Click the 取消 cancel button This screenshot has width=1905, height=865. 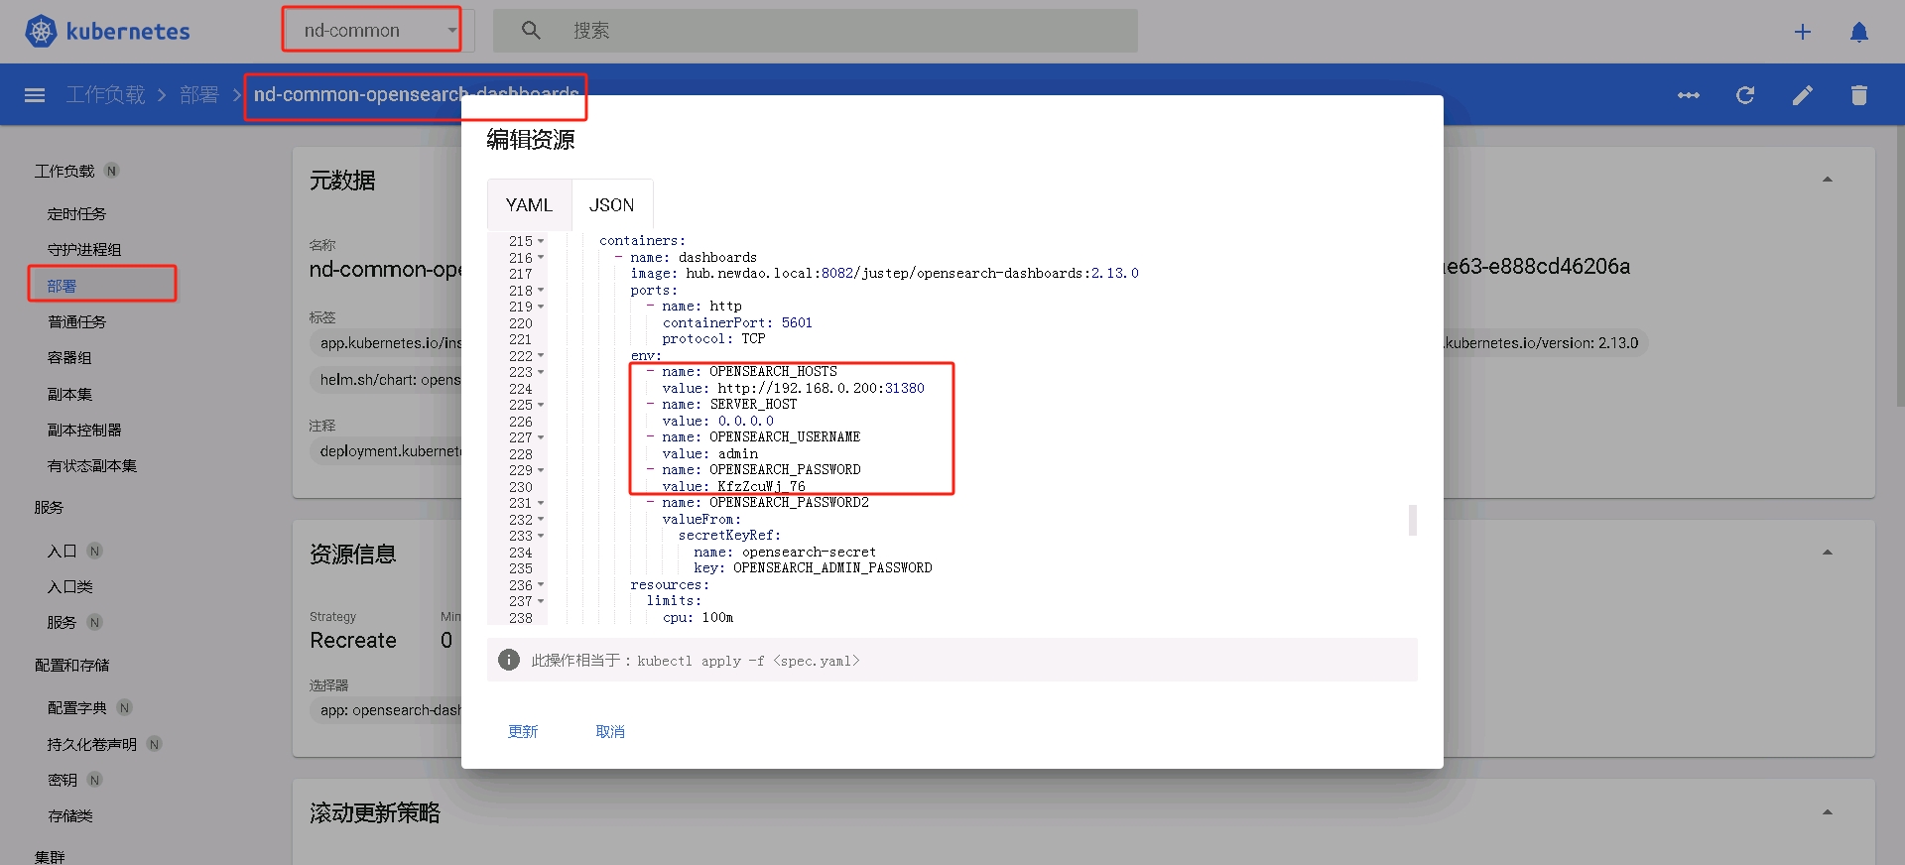pyautogui.click(x=610, y=732)
